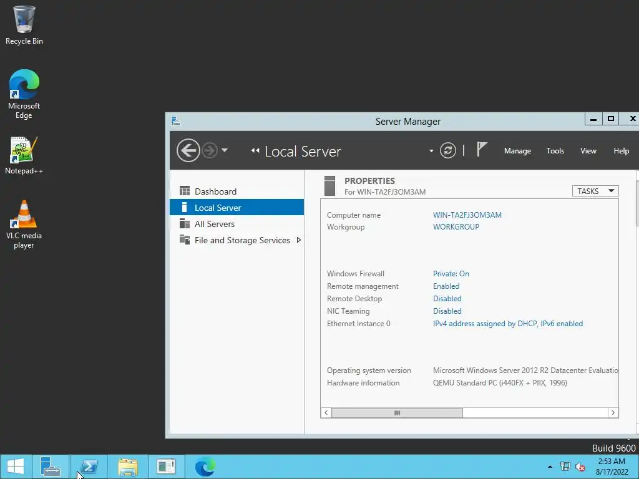This screenshot has height=479, width=639.
Task: Click the NIC Teaming Disabled link
Action: coord(447,311)
